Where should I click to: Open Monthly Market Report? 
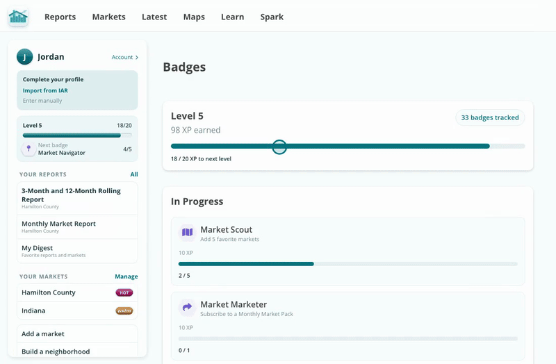[77, 226]
